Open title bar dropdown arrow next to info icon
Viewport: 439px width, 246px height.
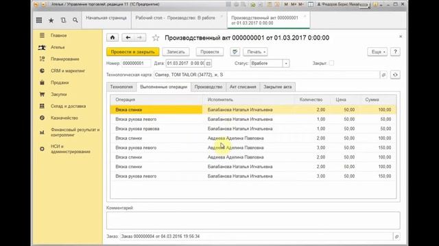point(381,5)
